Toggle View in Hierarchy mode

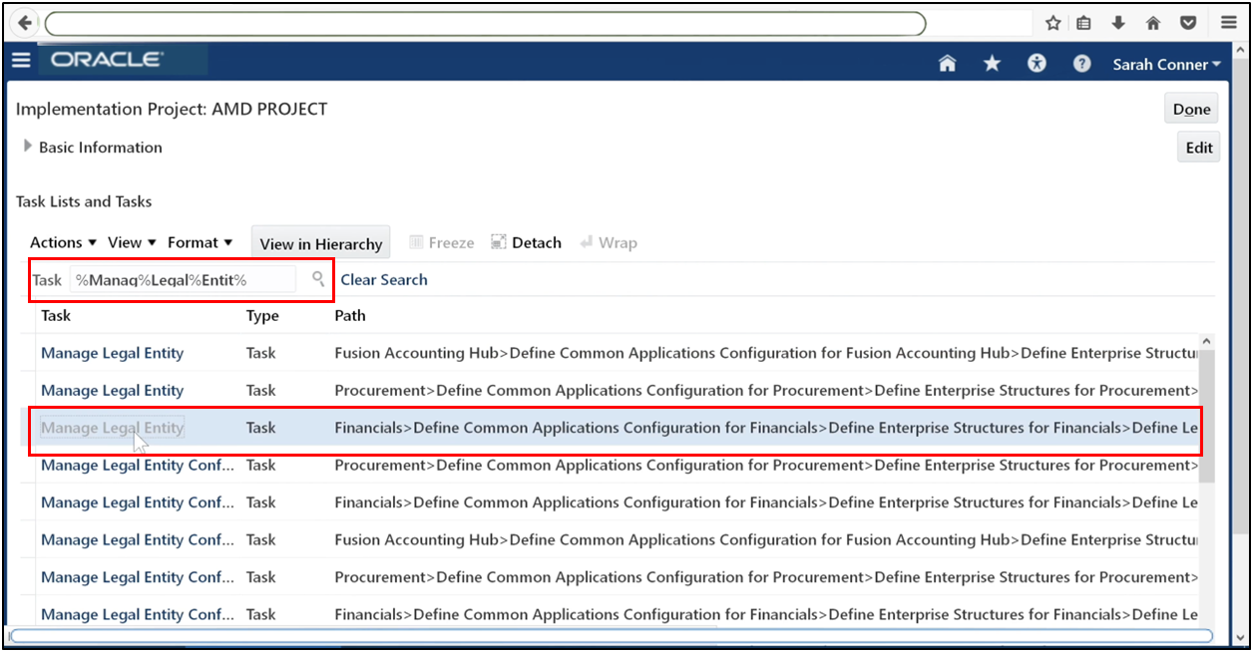pyautogui.click(x=320, y=241)
